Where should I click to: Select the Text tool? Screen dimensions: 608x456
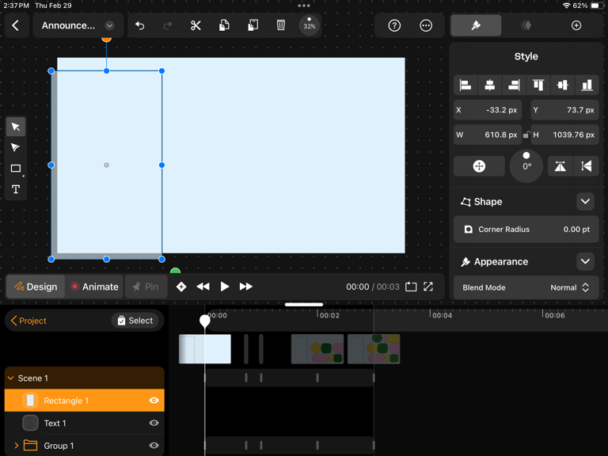16,189
